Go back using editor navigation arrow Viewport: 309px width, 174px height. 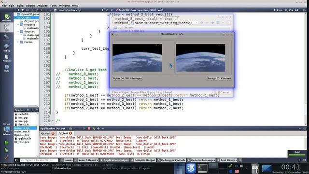(42, 10)
